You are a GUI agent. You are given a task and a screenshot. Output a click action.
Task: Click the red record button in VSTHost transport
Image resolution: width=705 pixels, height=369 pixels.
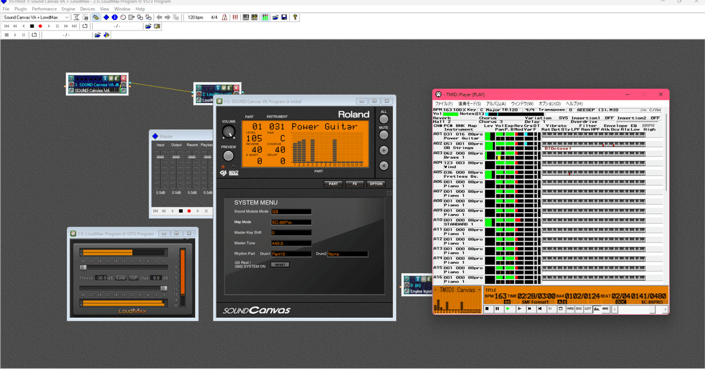pyautogui.click(x=40, y=26)
